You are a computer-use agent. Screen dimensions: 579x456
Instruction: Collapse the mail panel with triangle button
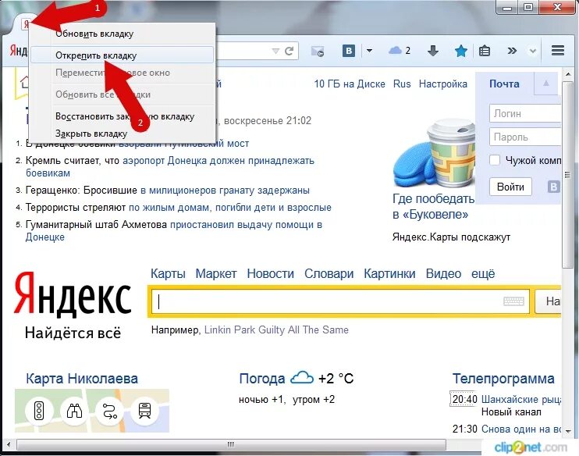pos(546,84)
